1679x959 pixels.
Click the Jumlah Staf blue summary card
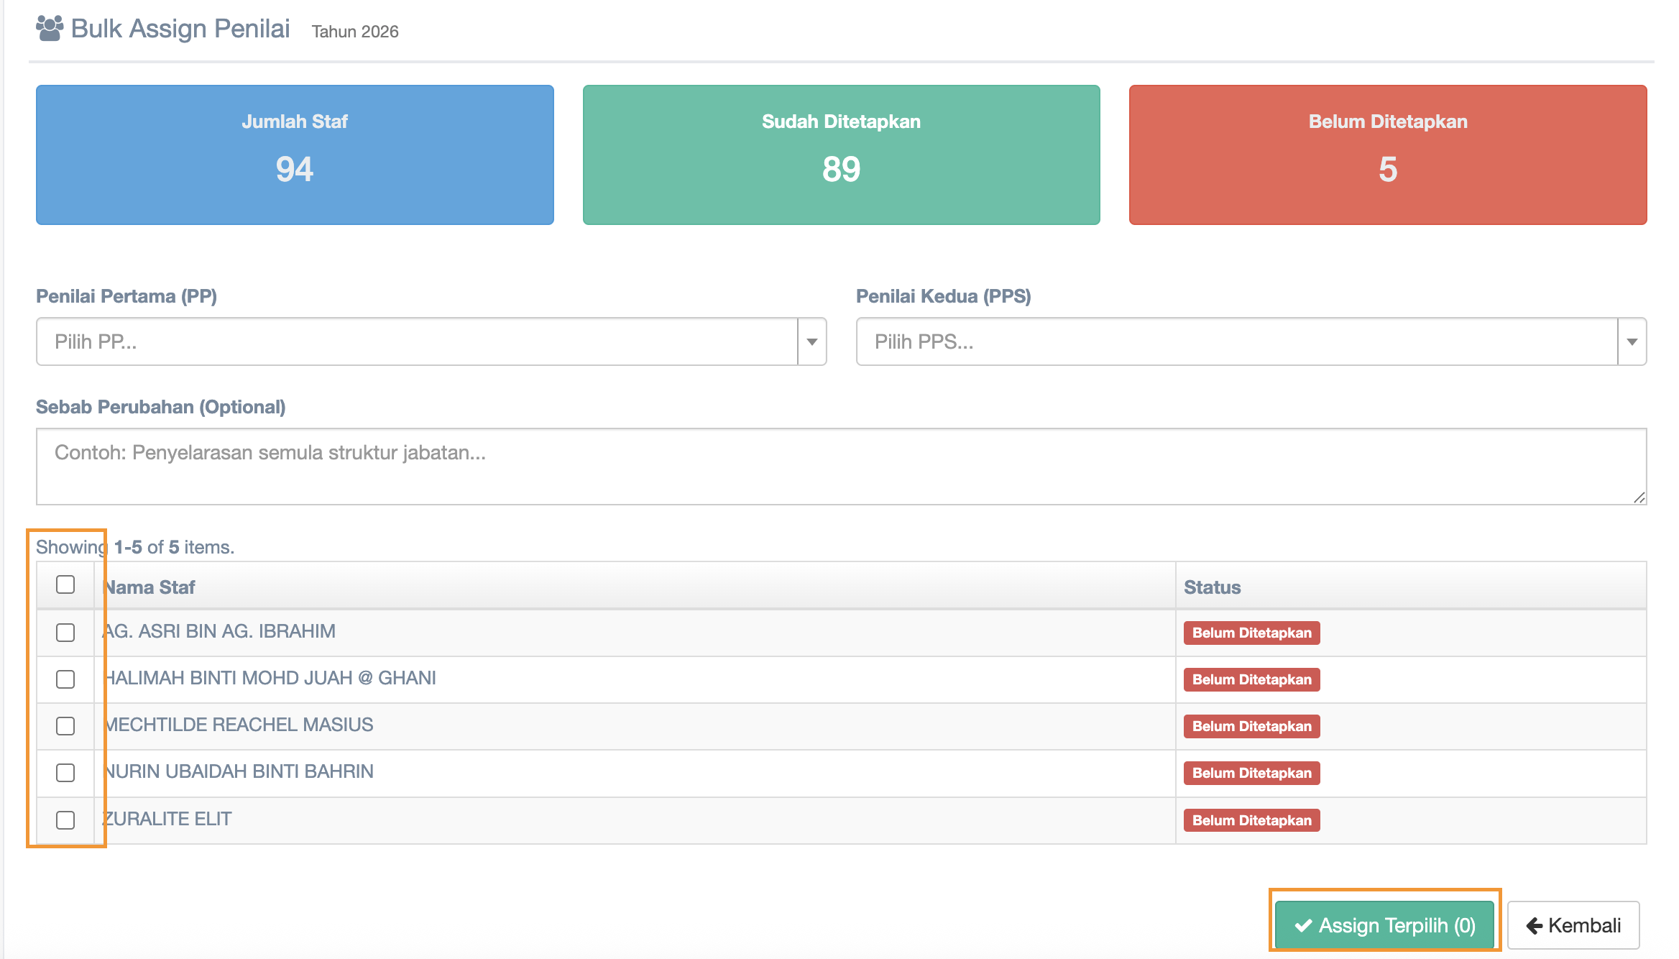[295, 155]
